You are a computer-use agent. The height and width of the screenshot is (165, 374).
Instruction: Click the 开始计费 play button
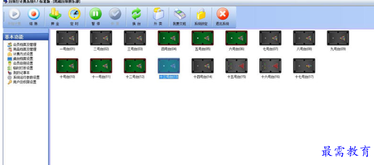(15, 14)
